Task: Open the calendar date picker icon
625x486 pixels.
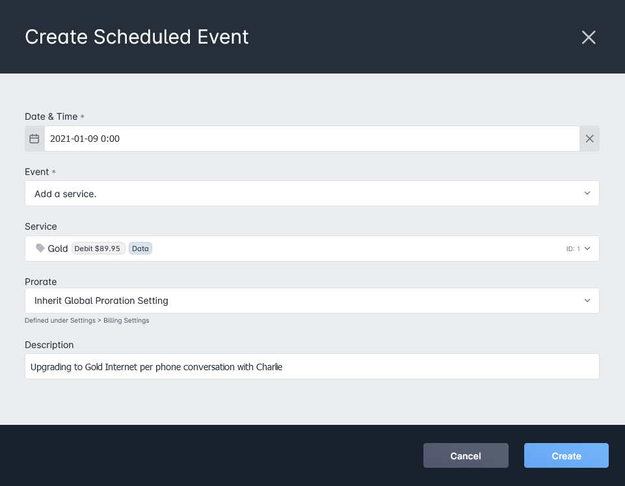Action: [x=34, y=139]
